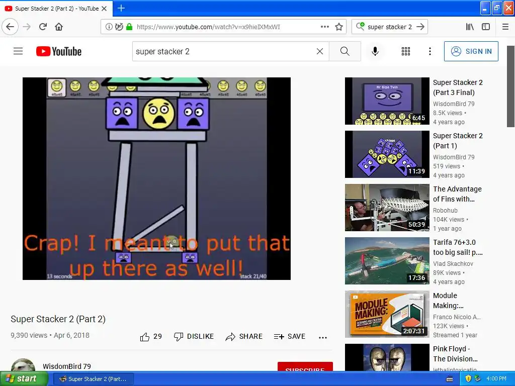Click 'Super Stacker 2 (Part 3 Final)' title
This screenshot has height=386, width=515.
tap(458, 87)
